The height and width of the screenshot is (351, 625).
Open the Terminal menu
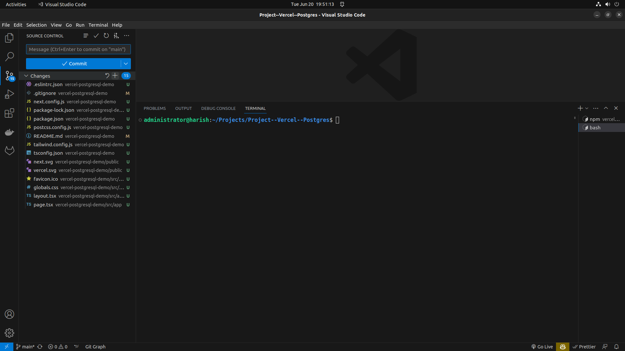pos(98,25)
